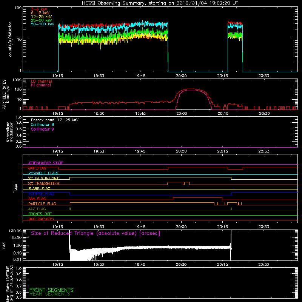302x302 pixels.
Task: Click the ECLIPSE_FLAG label
Action: pyautogui.click(x=41, y=194)
